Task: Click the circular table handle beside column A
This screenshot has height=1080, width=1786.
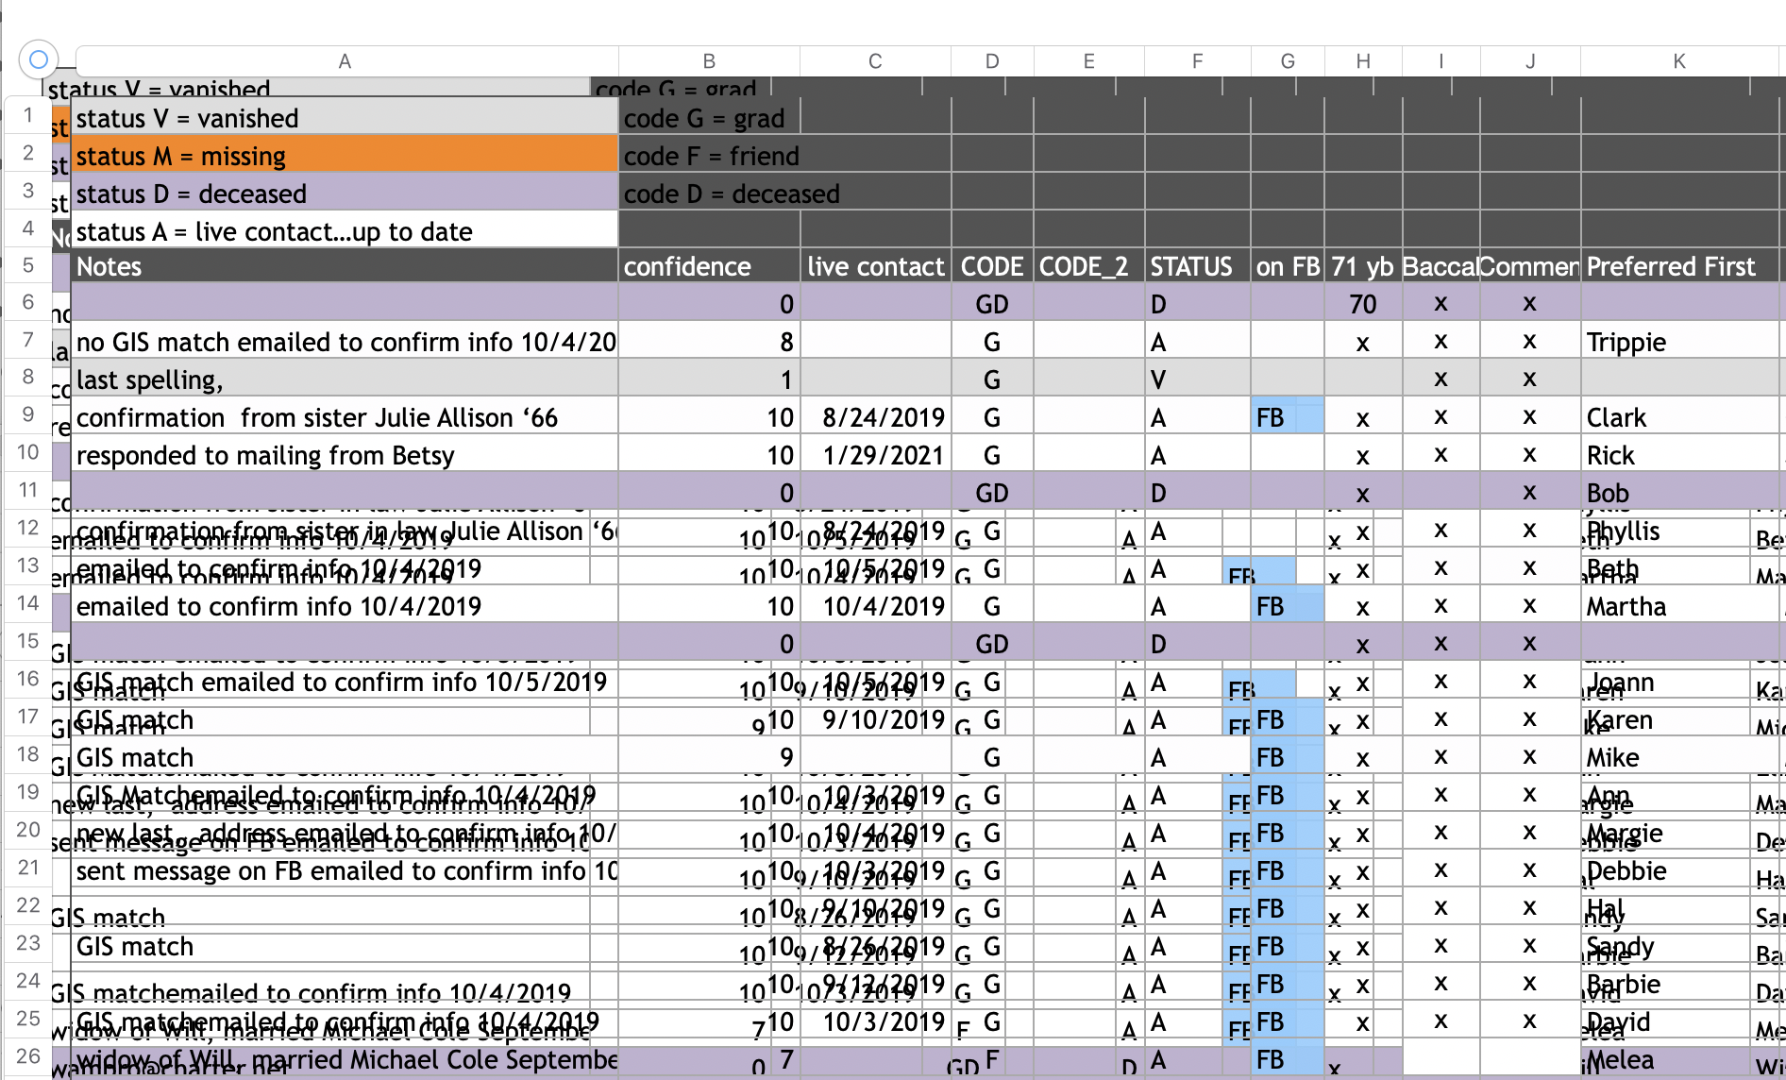Action: coord(39,60)
